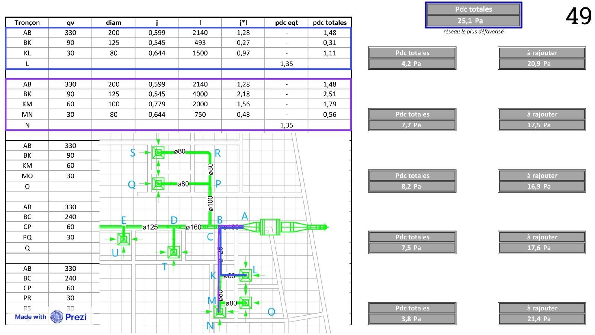Click the Pdc totales 3,8 Pa value
The height and width of the screenshot is (335, 595).
coord(412,319)
